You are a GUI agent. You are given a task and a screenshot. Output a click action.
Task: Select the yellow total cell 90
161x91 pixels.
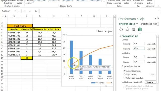[27, 58]
